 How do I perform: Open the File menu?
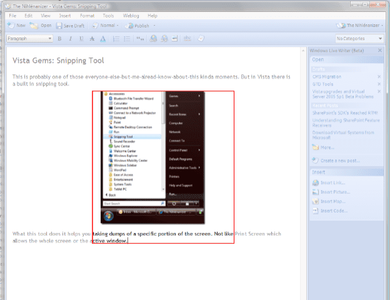tap(12, 16)
